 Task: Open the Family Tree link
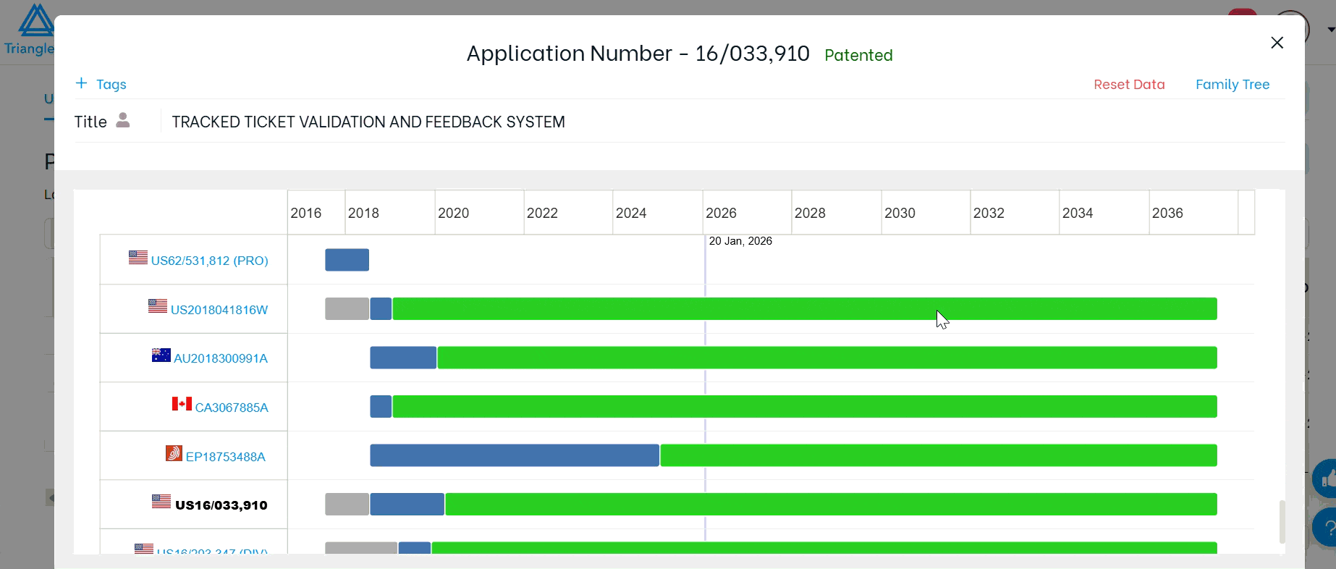tap(1232, 85)
